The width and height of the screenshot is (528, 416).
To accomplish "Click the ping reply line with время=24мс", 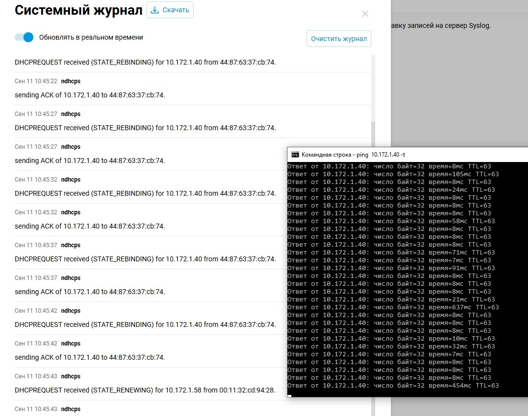I will coord(391,190).
